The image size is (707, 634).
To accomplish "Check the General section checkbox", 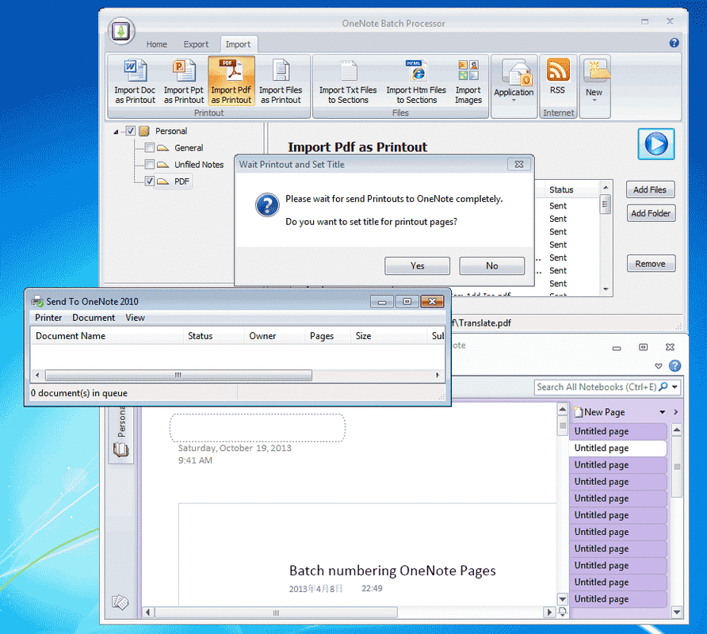I will [150, 147].
